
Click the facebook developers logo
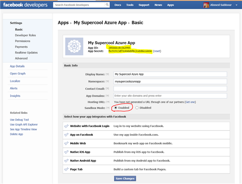(26, 5)
